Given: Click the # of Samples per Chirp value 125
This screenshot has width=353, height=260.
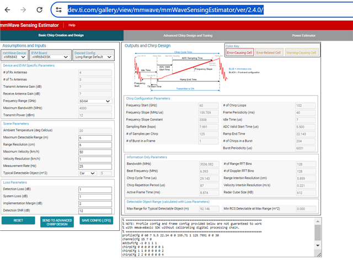Looking at the screenshot, I should point(208,134).
